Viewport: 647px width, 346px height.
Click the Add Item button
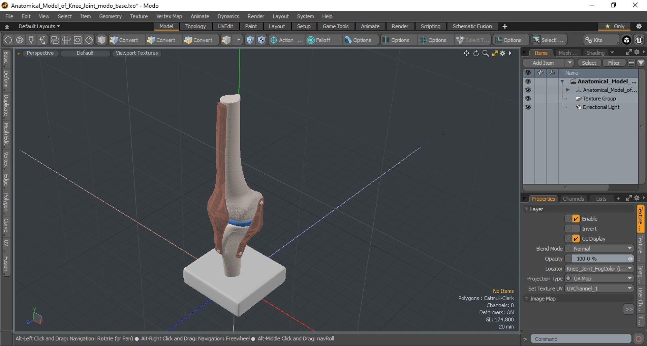coord(543,63)
